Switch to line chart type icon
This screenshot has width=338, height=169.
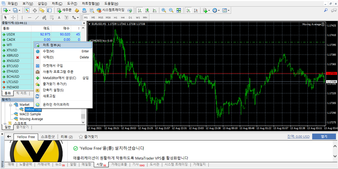pyautogui.click(x=155, y=10)
